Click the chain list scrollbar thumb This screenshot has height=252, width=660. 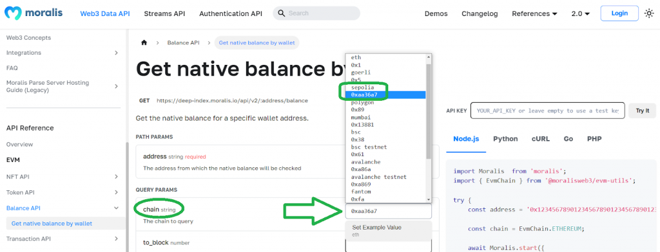(429, 111)
